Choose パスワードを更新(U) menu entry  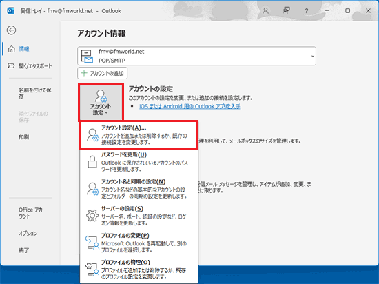139,162
